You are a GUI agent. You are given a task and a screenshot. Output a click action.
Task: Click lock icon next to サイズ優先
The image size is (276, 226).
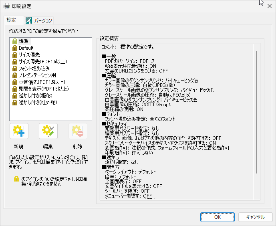coord(15,55)
